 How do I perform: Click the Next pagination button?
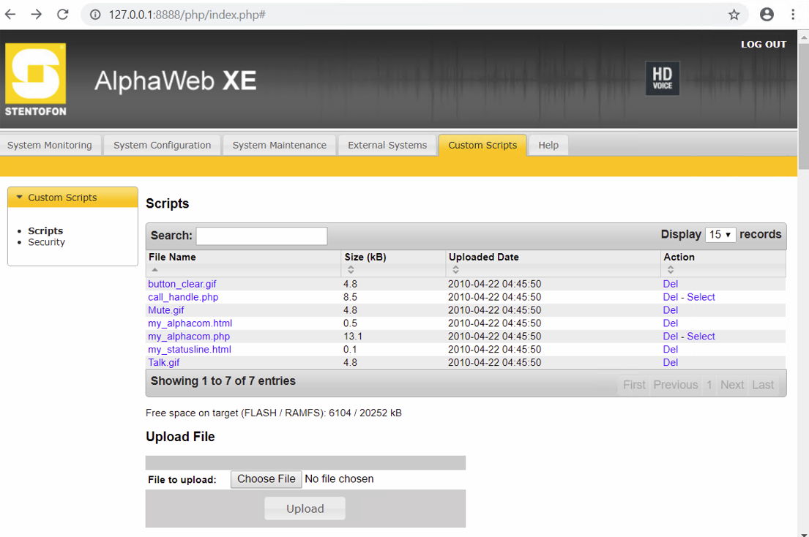[x=732, y=385]
